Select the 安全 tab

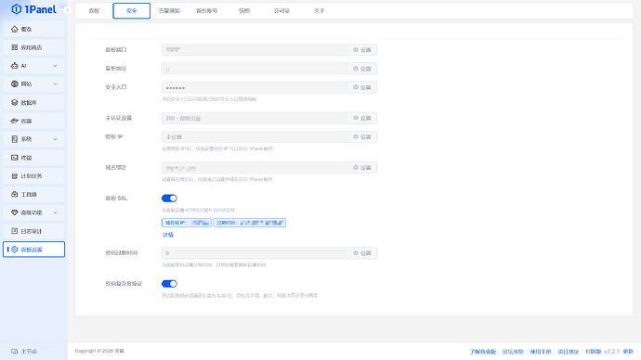click(x=132, y=10)
